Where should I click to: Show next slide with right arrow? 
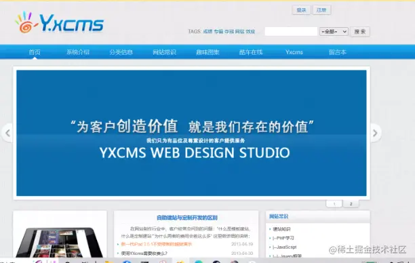pos(375,133)
